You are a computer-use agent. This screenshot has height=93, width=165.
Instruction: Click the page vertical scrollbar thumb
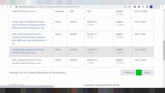tap(164, 51)
